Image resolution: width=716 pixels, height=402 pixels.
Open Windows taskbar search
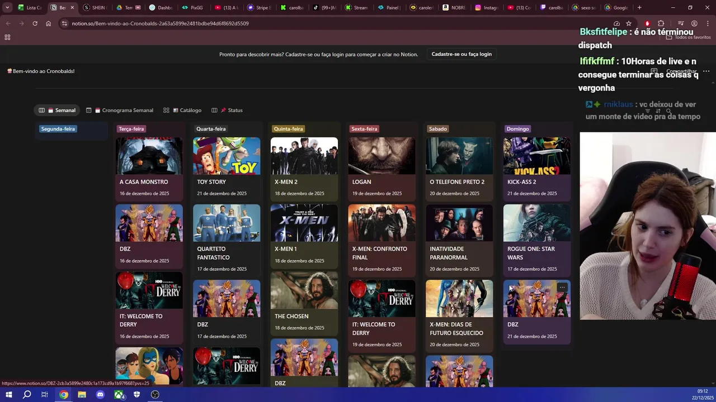[27, 395]
